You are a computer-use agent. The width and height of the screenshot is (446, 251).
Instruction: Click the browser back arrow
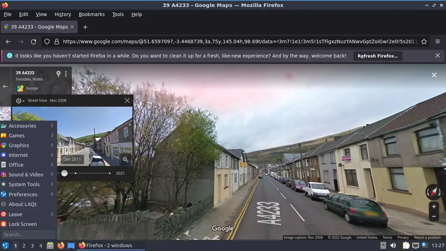click(8, 41)
